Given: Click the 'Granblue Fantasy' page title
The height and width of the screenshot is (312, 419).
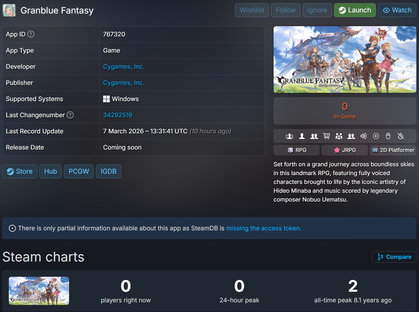Looking at the screenshot, I should (x=57, y=11).
